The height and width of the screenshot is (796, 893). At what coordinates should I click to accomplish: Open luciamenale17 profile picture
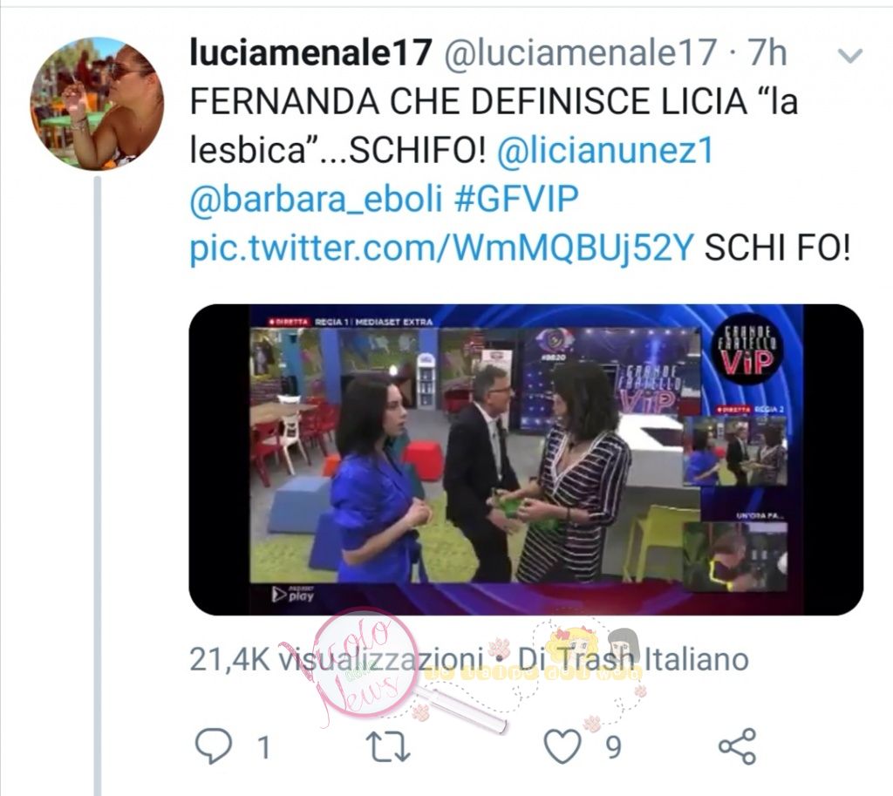(x=97, y=104)
